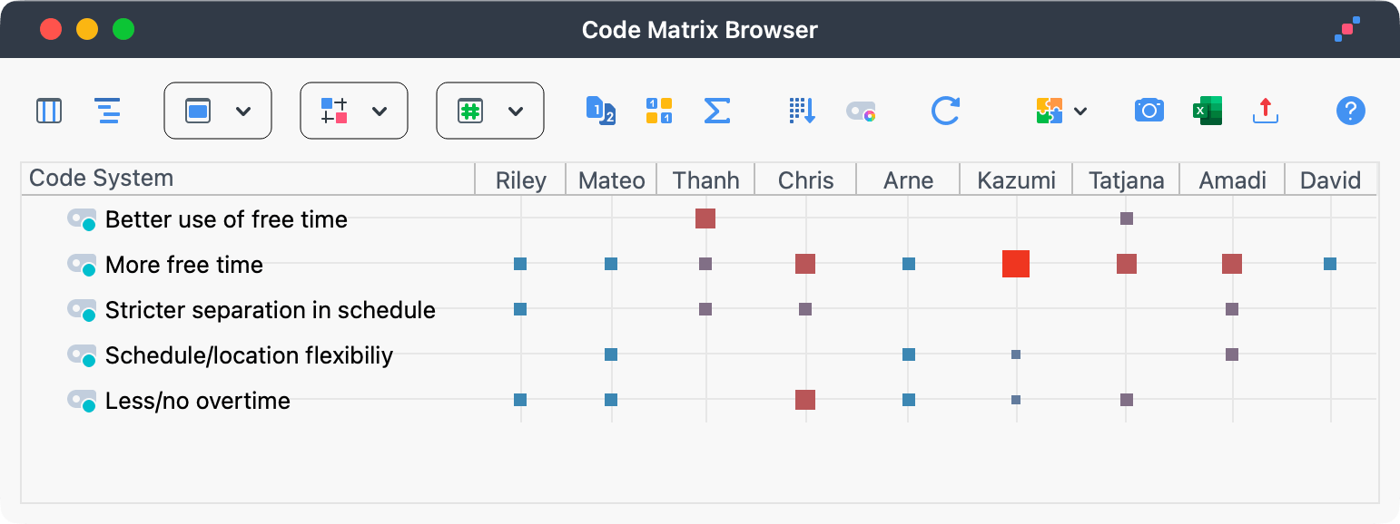
Task: Click the camera screenshot icon
Action: click(x=1149, y=111)
